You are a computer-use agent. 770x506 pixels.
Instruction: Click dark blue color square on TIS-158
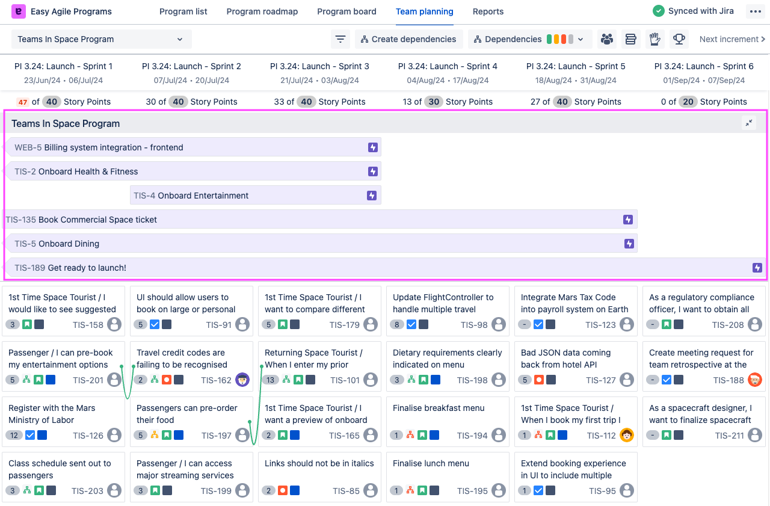point(39,325)
